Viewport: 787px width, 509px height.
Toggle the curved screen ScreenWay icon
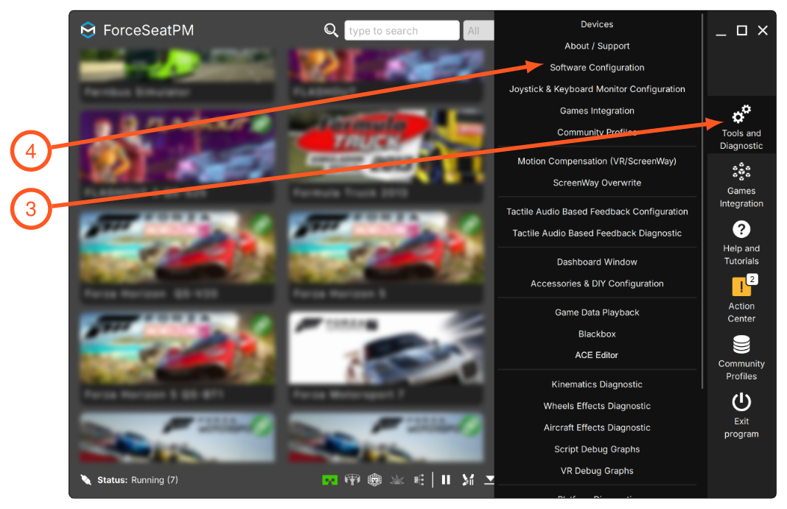click(x=351, y=480)
